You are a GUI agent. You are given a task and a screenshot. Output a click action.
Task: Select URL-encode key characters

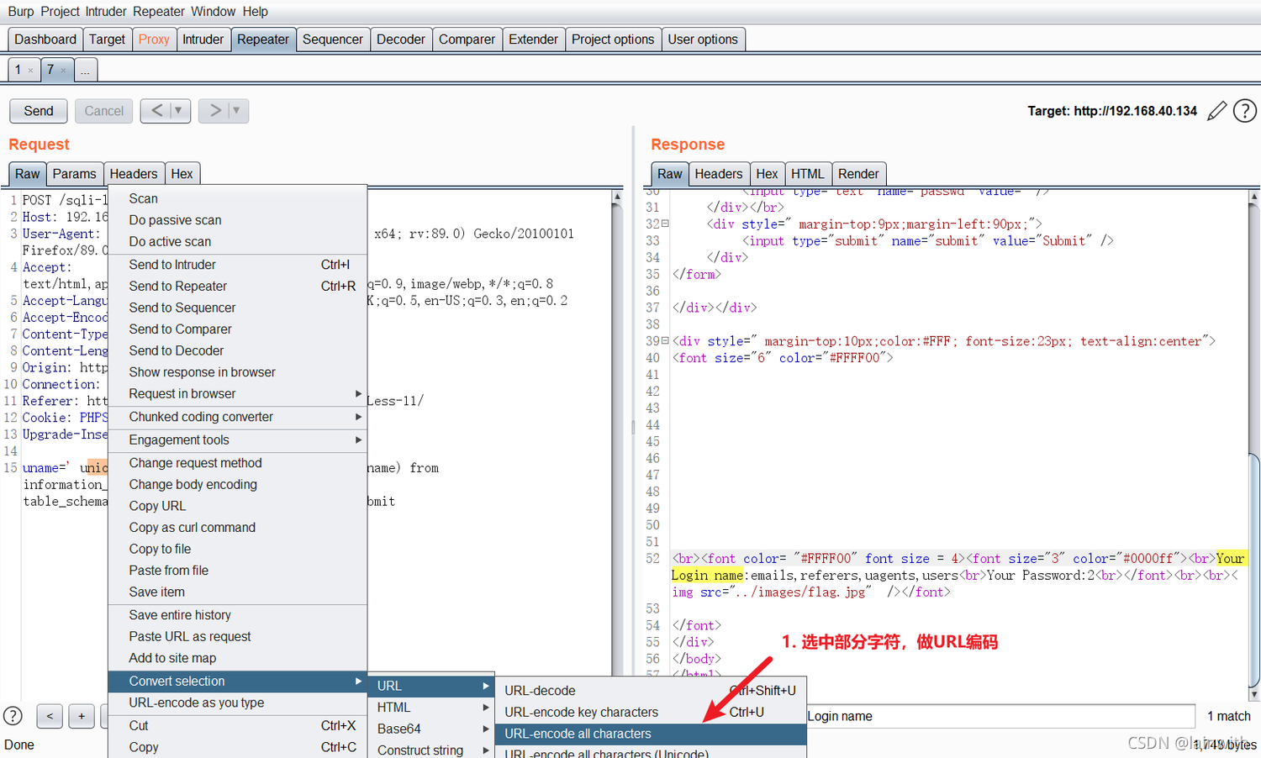click(x=651, y=712)
